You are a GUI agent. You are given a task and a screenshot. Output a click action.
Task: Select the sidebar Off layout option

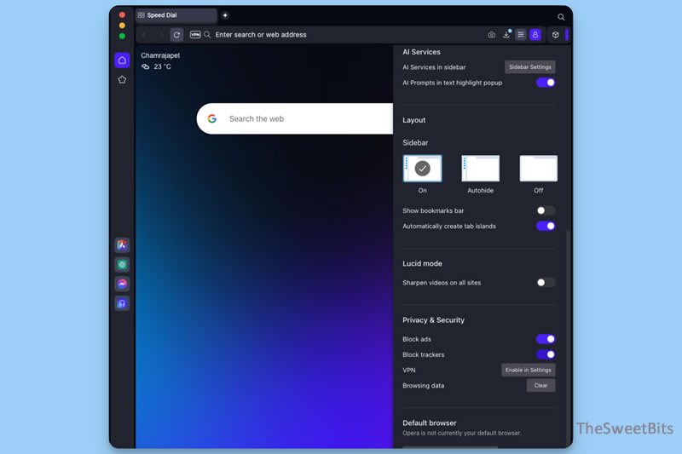(539, 168)
